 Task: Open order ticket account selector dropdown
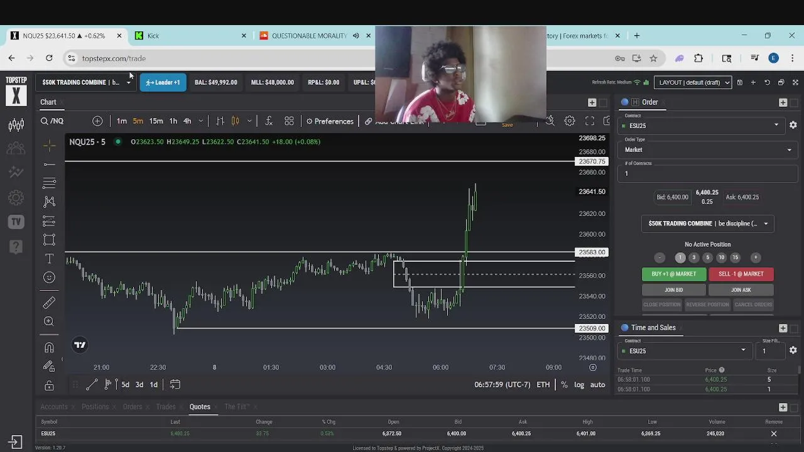707,223
